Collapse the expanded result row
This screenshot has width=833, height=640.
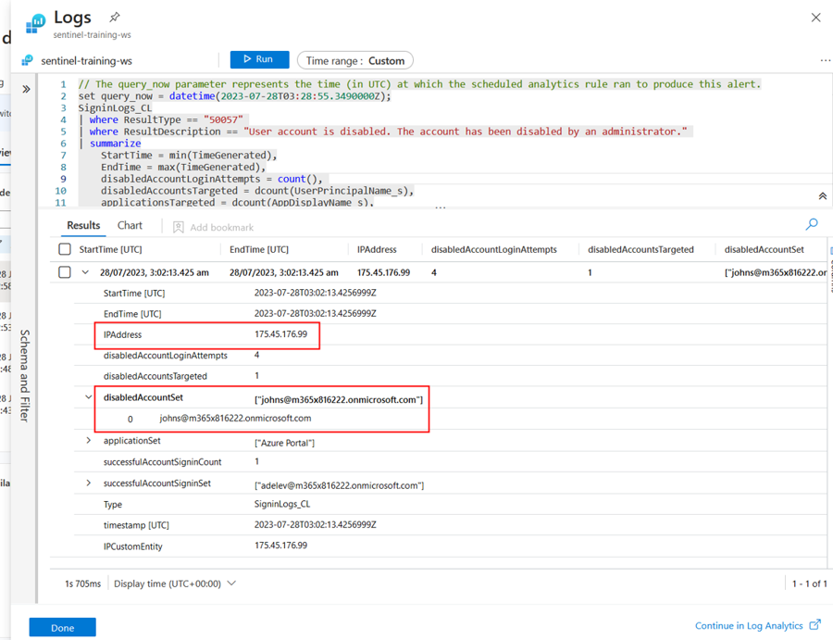[85, 272]
